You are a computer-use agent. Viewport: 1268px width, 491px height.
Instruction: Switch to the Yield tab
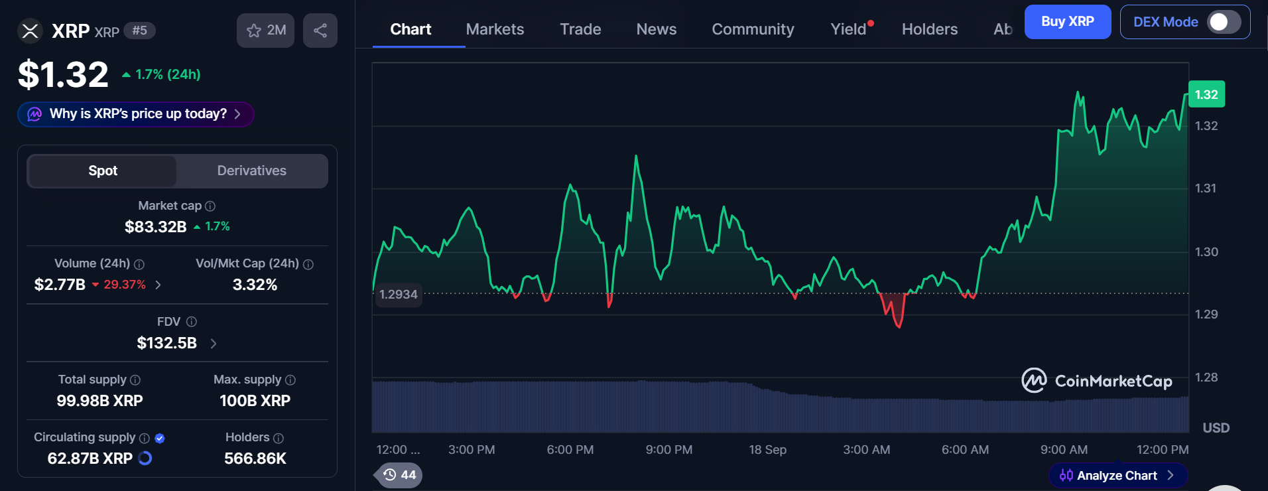[848, 29]
